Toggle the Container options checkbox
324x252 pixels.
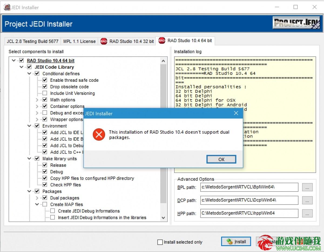point(45,106)
